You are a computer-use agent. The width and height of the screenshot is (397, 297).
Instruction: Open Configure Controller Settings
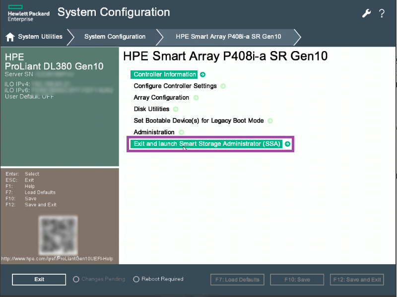175,86
